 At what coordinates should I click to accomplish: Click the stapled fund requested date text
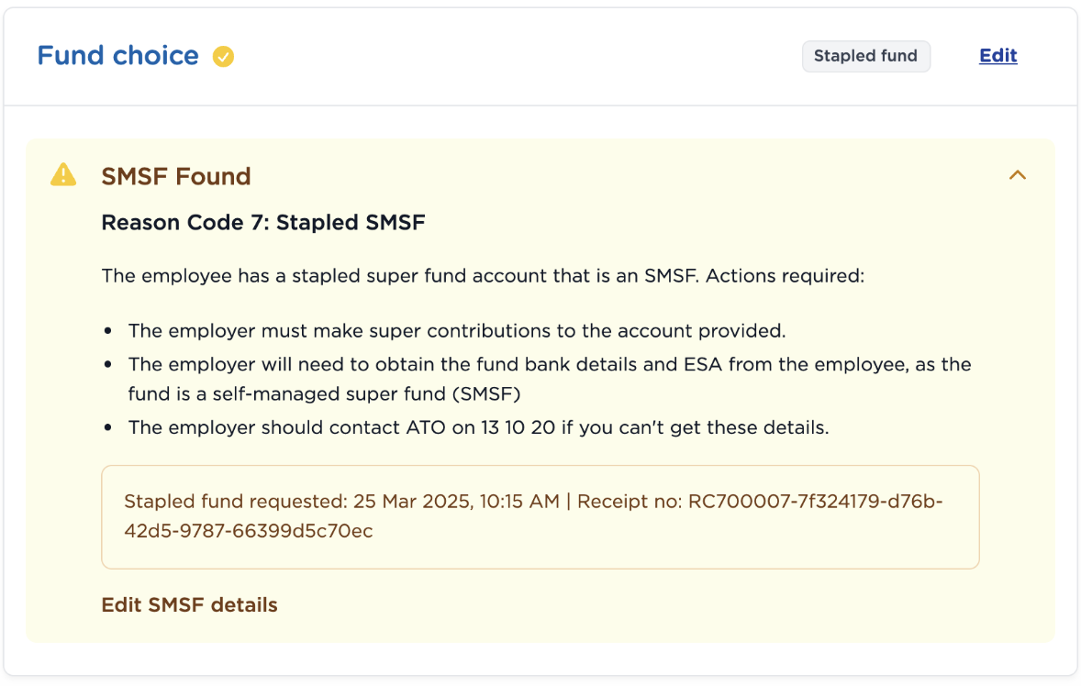click(x=341, y=502)
